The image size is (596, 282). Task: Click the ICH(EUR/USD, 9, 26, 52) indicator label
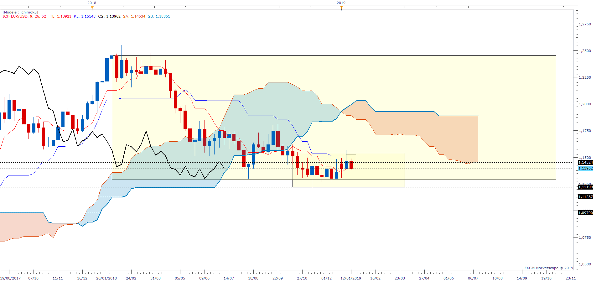click(25, 16)
